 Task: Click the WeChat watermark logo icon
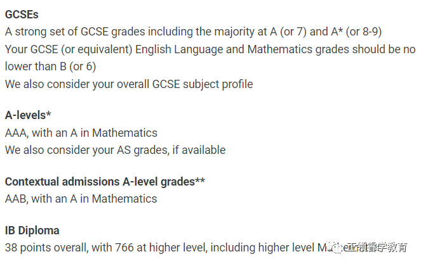(335, 247)
